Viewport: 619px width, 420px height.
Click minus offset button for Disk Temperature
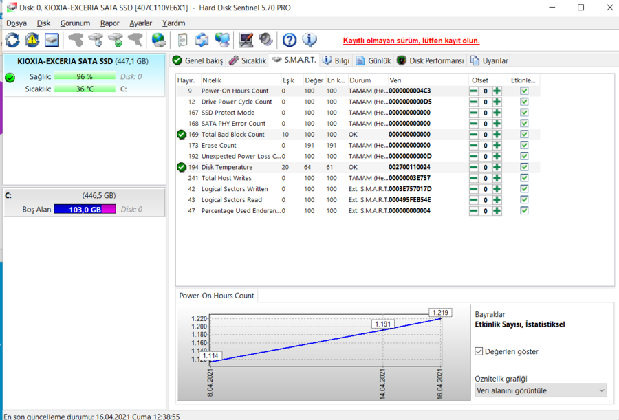[x=474, y=167]
